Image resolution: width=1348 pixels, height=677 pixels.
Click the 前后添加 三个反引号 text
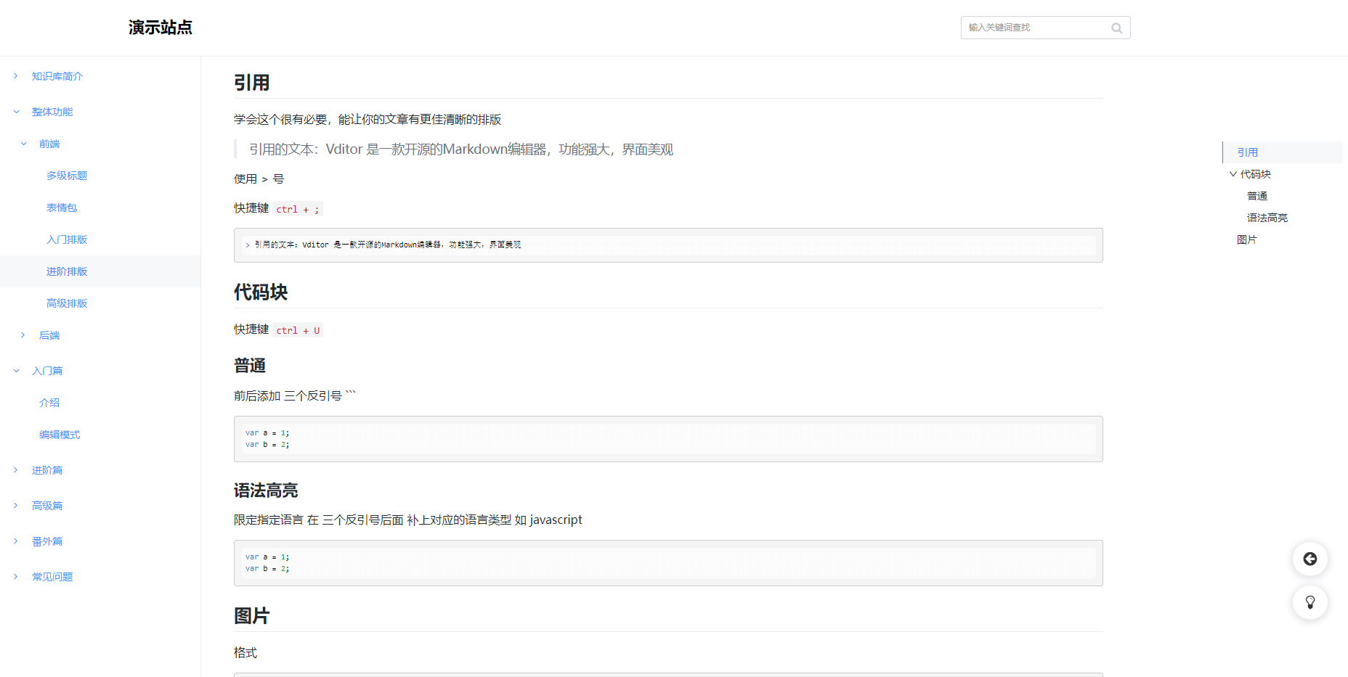(295, 396)
